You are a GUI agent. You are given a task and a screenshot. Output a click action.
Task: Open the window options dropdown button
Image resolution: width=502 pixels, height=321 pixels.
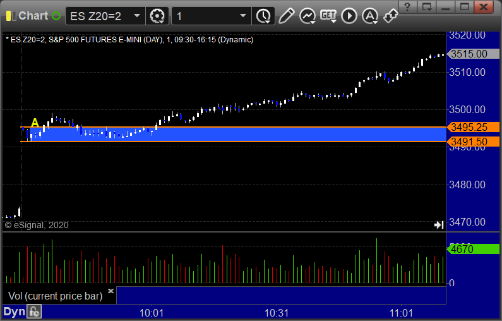pos(427,7)
